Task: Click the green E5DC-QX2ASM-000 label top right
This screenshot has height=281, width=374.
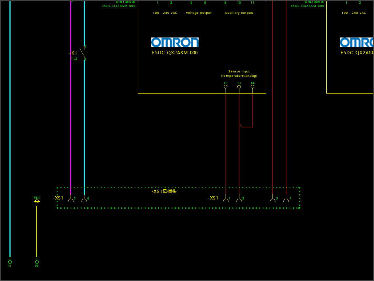Action: tap(307, 6)
